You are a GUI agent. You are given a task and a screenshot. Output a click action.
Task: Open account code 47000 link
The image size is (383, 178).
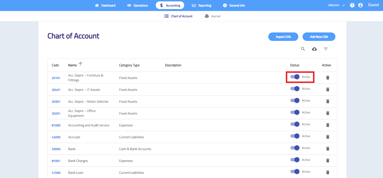pyautogui.click(x=56, y=173)
